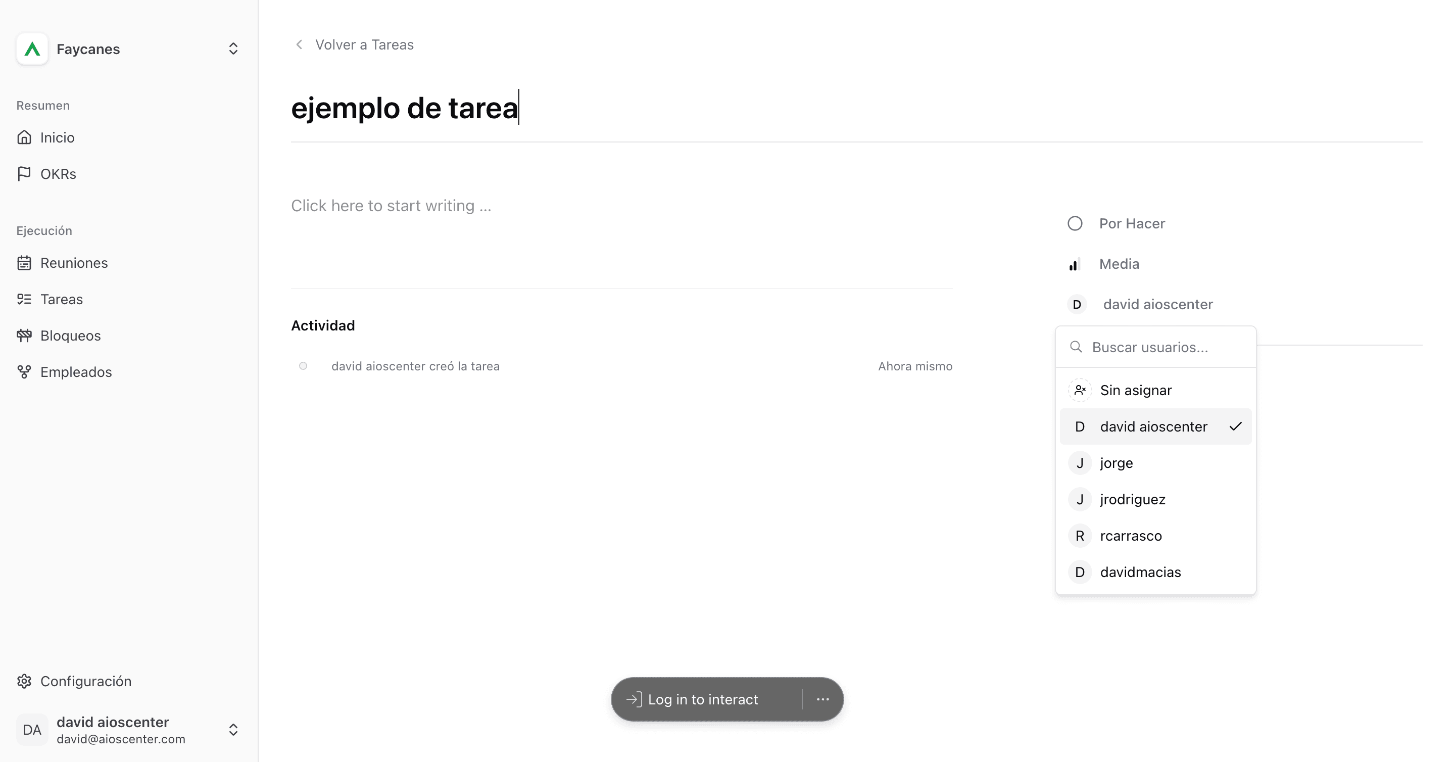Click the D avatar beside davidmacias
This screenshot has width=1455, height=762.
[x=1080, y=572]
